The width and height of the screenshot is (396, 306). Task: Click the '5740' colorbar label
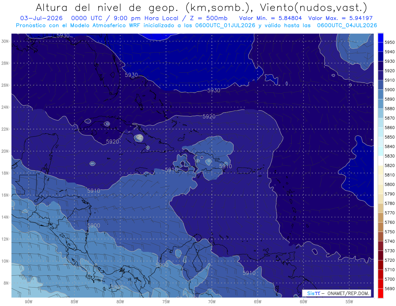tap(390, 241)
